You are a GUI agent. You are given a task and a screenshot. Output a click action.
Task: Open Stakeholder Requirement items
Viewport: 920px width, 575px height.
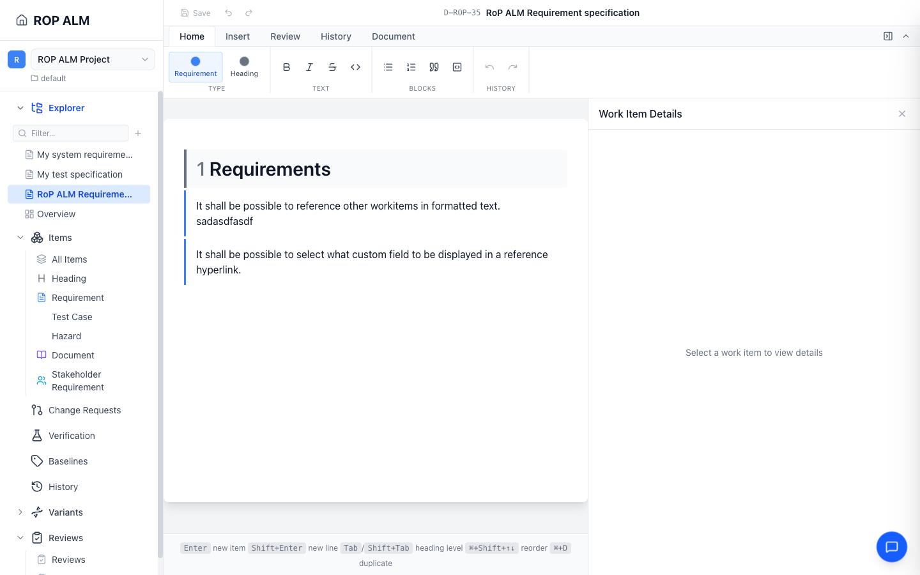tap(78, 381)
